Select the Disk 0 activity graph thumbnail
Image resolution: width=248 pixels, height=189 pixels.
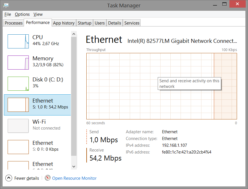pyautogui.click(x=18, y=83)
